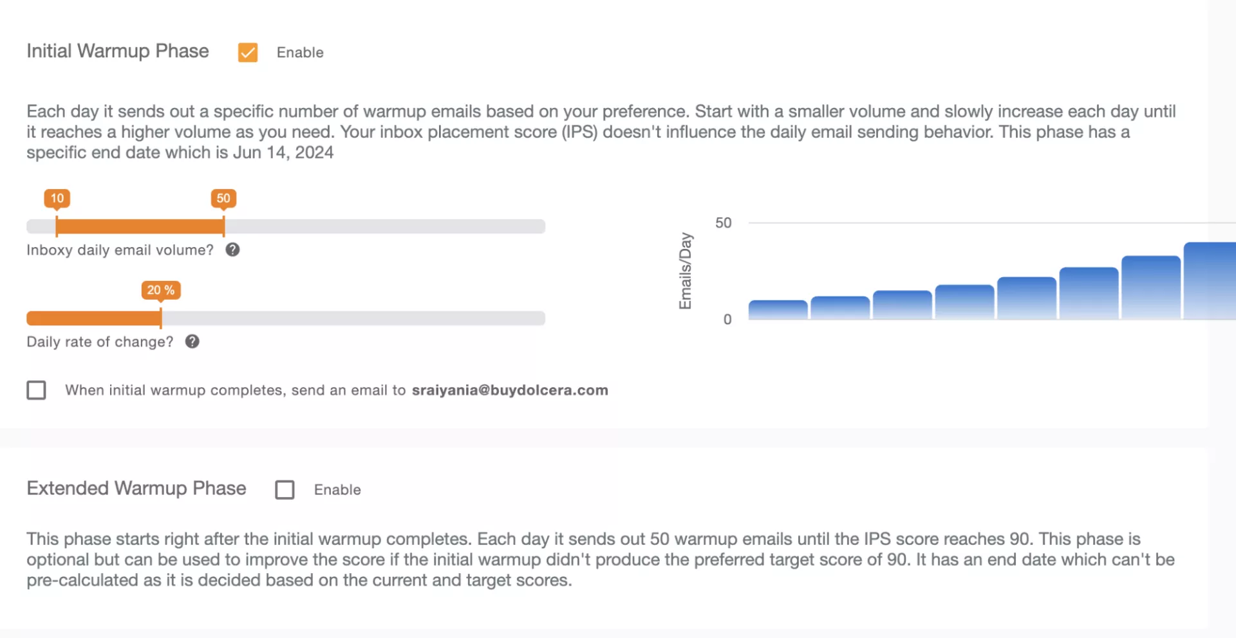
Task: Click the Initial Warmup Phase heading
Action: 118,51
